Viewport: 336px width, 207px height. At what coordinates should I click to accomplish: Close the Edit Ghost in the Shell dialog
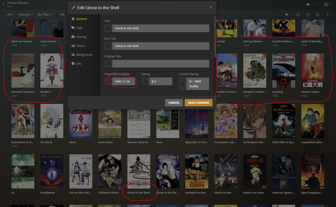pyautogui.click(x=211, y=7)
